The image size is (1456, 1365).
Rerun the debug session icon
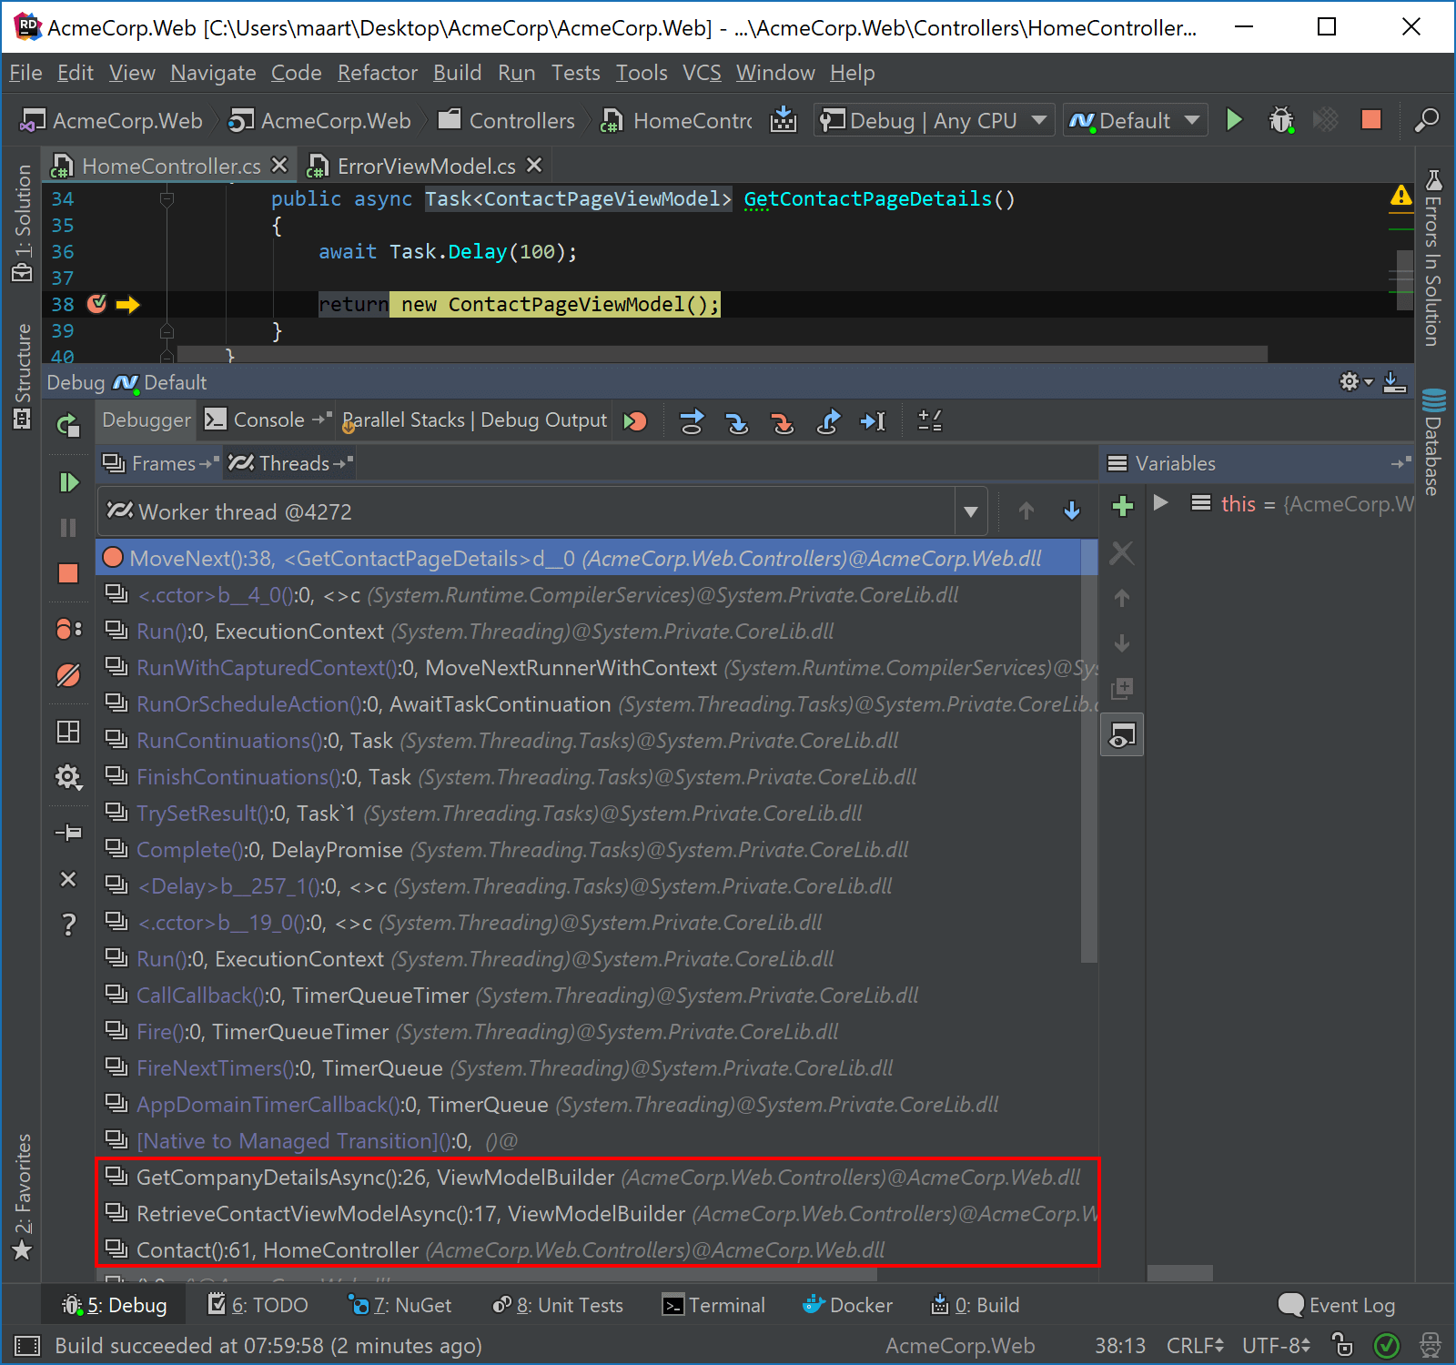pyautogui.click(x=68, y=425)
